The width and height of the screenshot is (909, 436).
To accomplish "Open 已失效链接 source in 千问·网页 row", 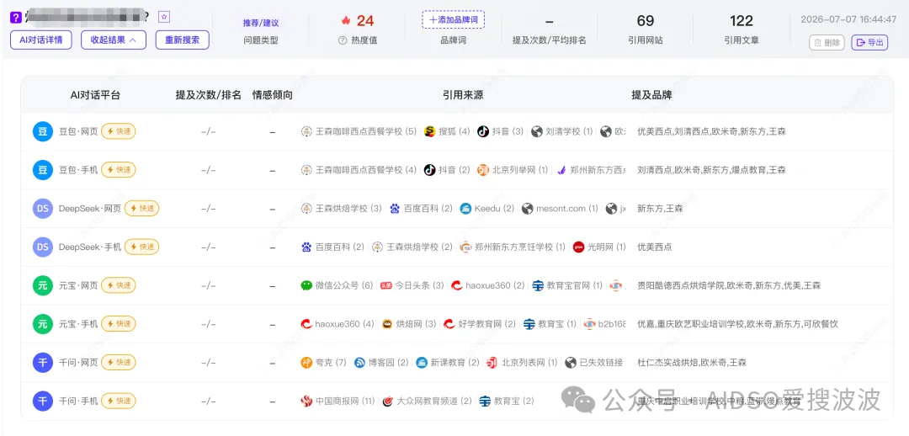I will (593, 363).
